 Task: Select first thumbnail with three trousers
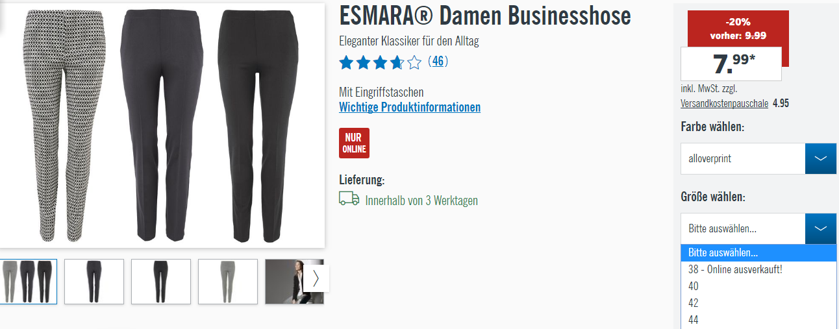27,282
